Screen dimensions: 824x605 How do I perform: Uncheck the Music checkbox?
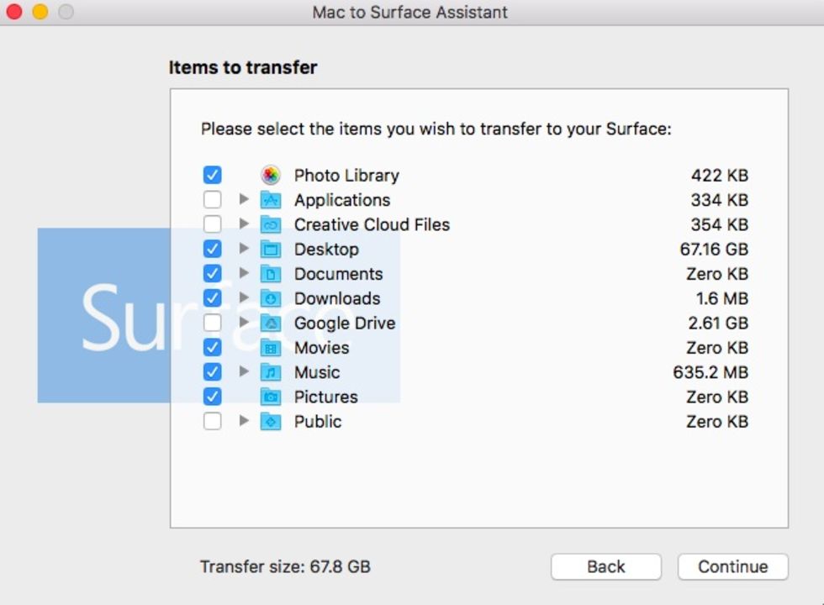point(213,372)
